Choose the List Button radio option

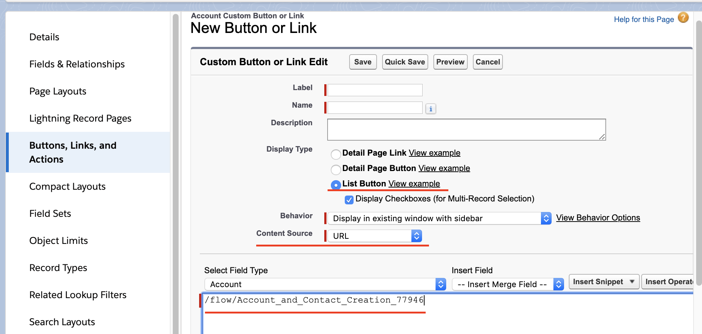click(336, 185)
